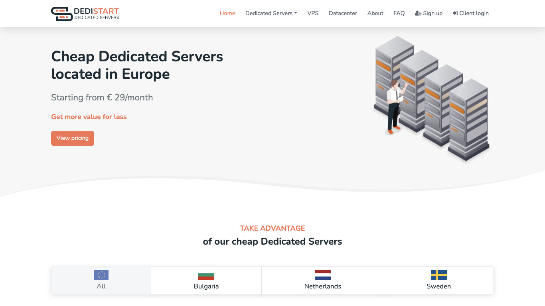Expand the Dedicated Servers dropdown
The height and width of the screenshot is (306, 545).
[x=271, y=13]
